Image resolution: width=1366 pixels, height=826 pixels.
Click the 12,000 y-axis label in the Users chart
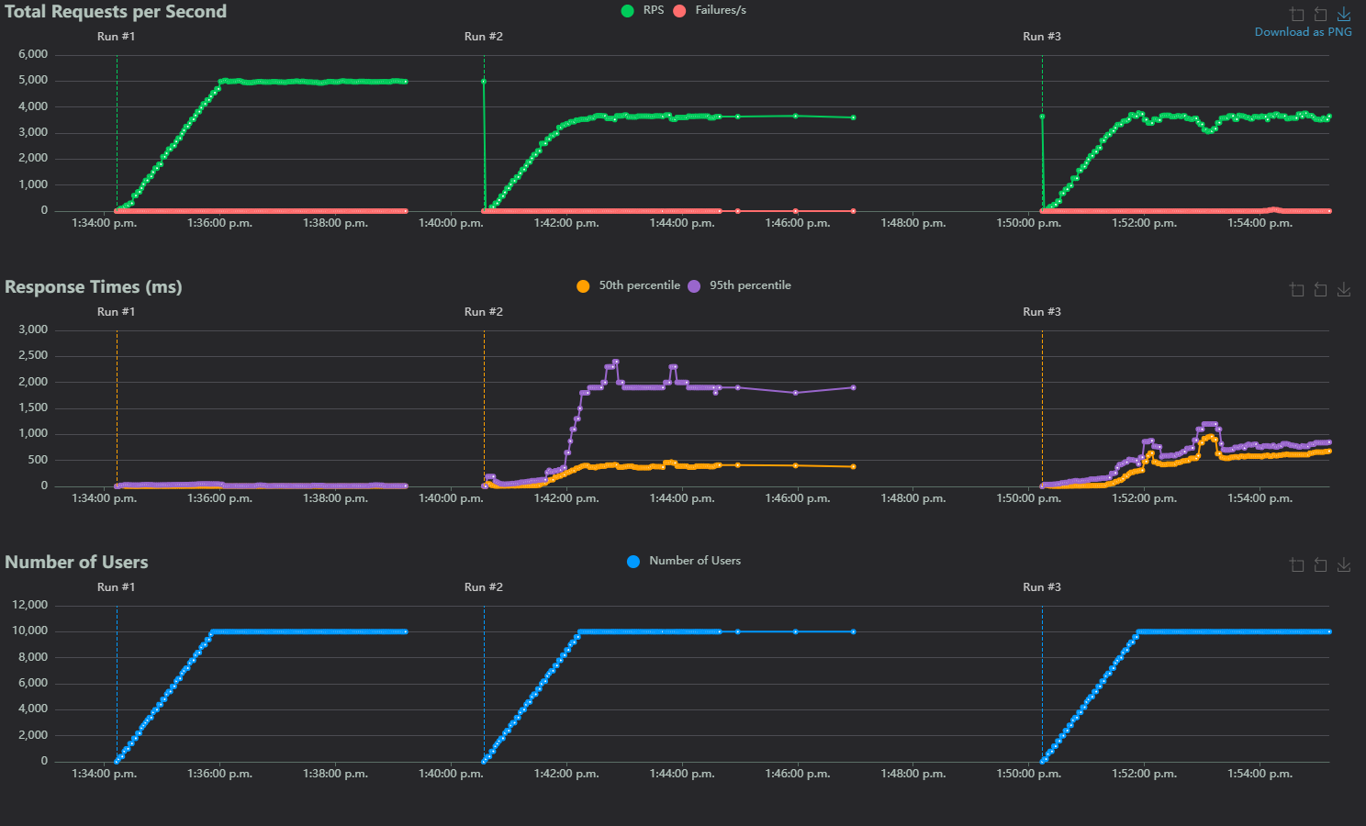[30, 605]
